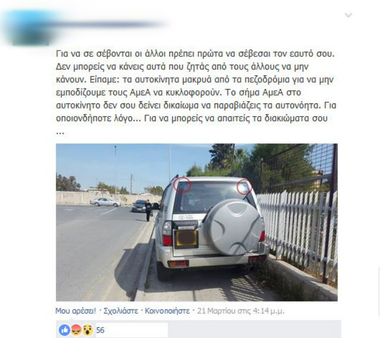Screen dimensions: 380x338
Task: Click the blurred yellow license plate
Action: (186, 238)
